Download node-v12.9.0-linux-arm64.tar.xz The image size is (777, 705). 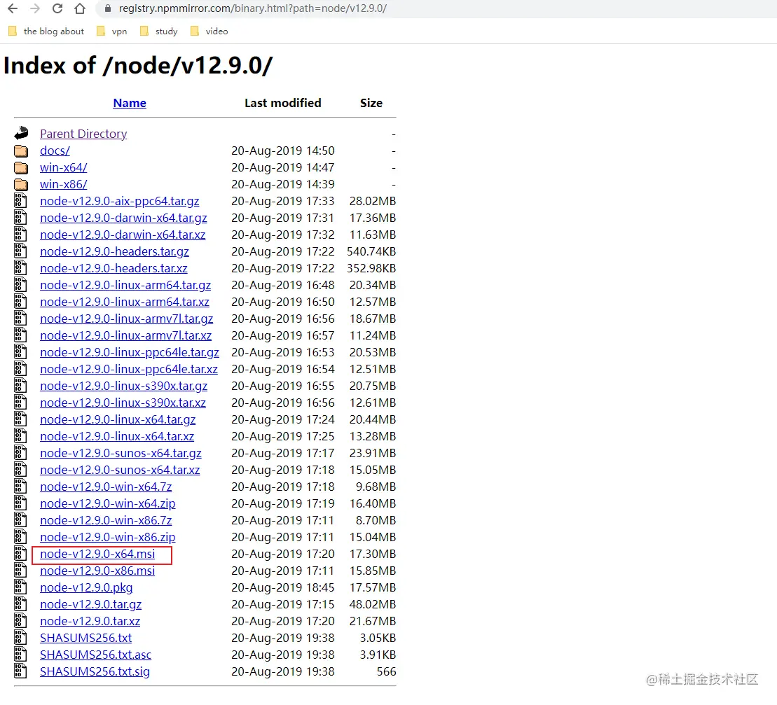125,302
